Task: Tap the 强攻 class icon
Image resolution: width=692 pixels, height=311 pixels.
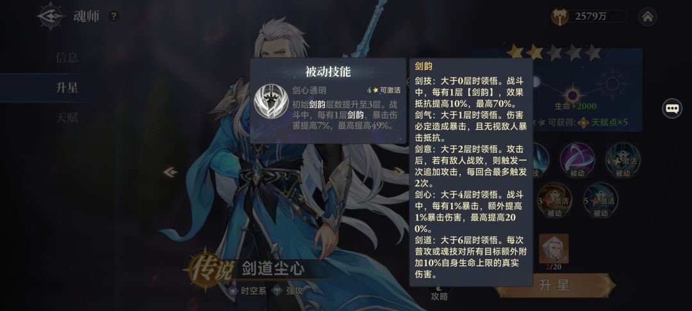Action: [x=277, y=291]
